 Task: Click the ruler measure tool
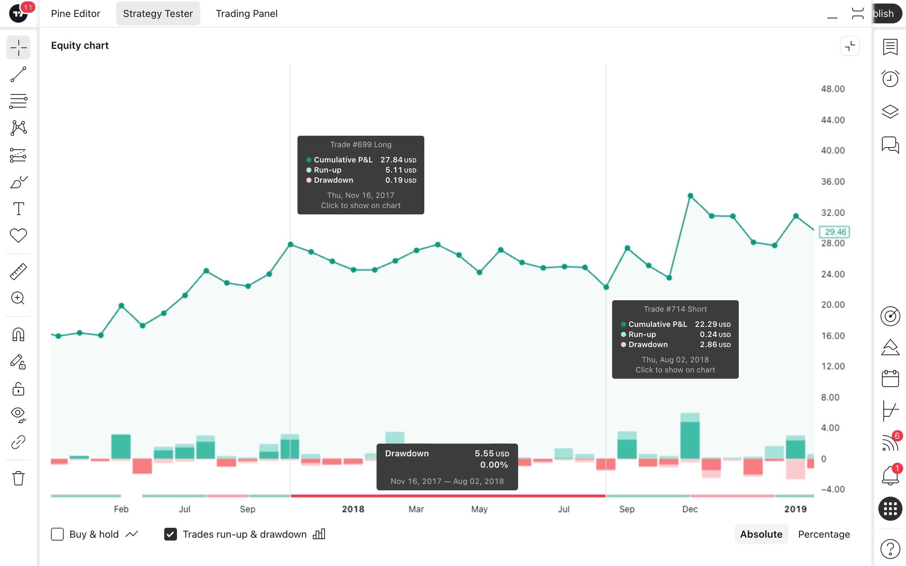(x=18, y=271)
